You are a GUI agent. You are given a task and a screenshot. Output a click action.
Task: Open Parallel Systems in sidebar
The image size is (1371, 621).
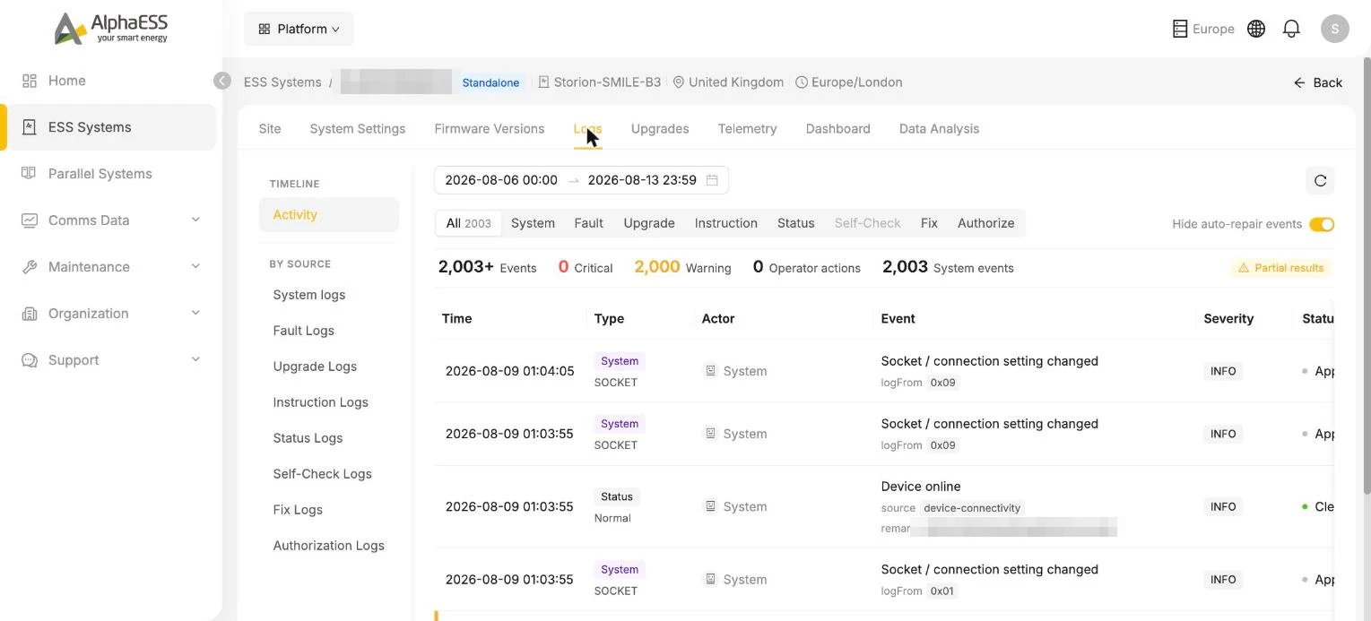click(100, 174)
